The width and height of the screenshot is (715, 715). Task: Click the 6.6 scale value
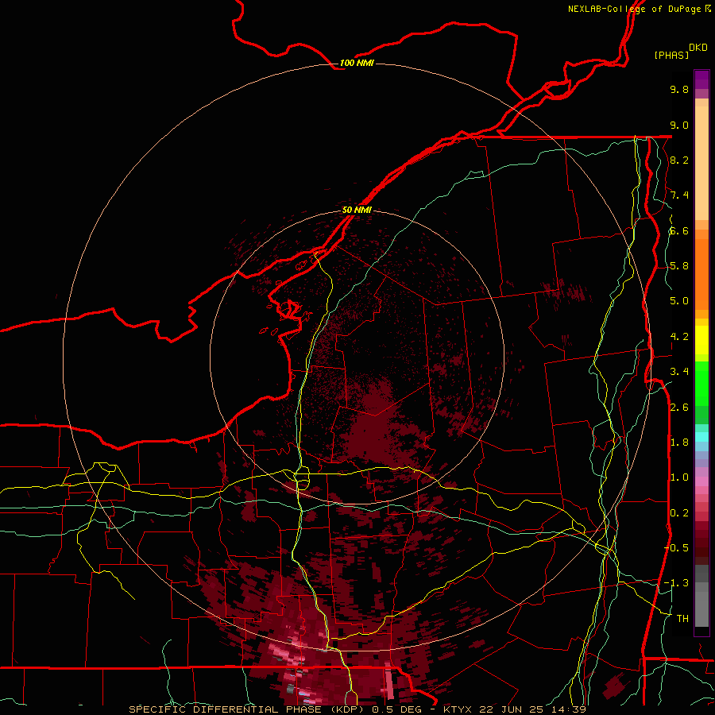click(x=679, y=230)
